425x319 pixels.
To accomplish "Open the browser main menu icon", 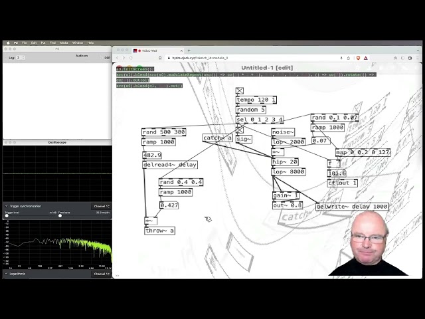I will [x=418, y=58].
